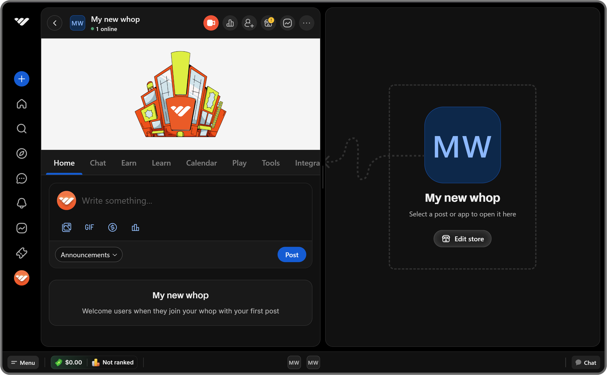This screenshot has height=375, width=607.
Task: Open Messages from the left sidebar
Action: (22, 178)
